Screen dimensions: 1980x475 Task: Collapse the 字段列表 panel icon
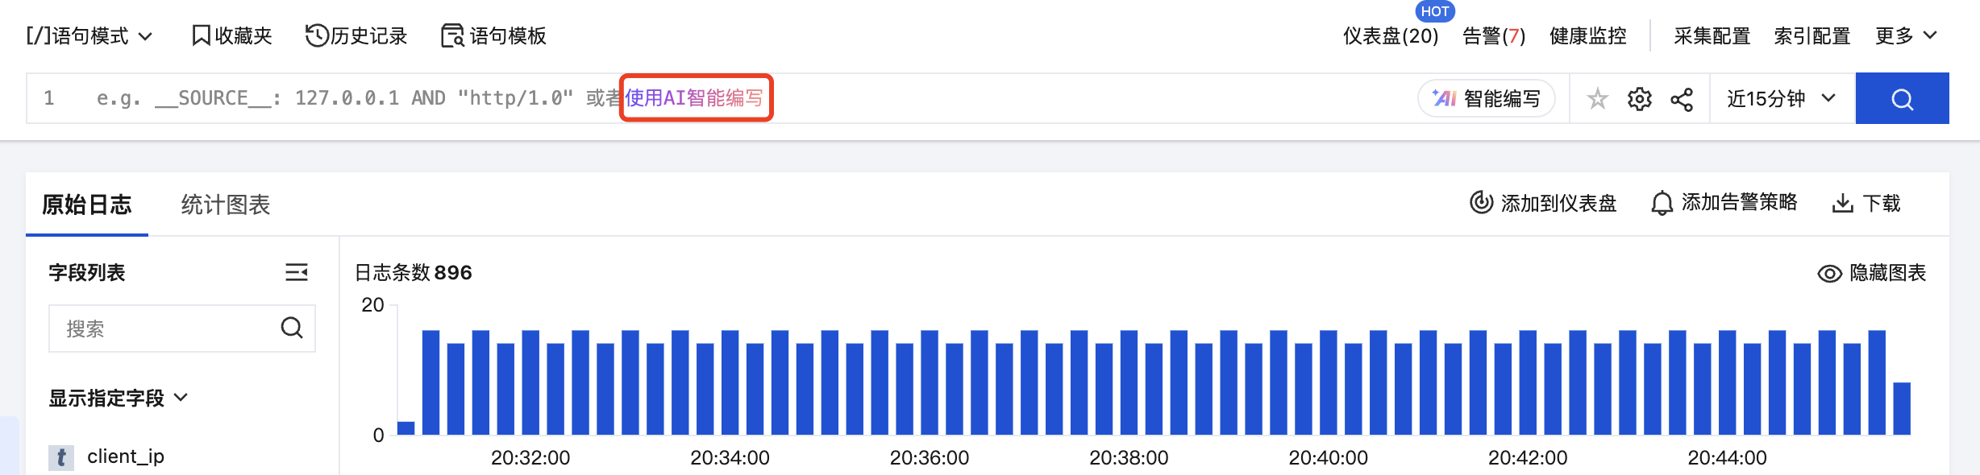coord(297,272)
